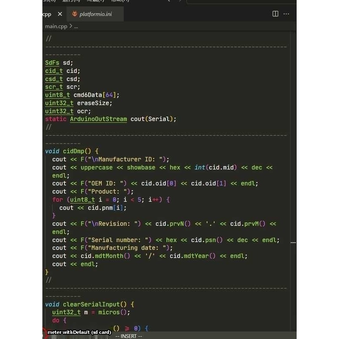Click the PlatformIO icon on platformio.ini tab
Image resolution: width=339 pixels, height=339 pixels.
tap(75, 14)
